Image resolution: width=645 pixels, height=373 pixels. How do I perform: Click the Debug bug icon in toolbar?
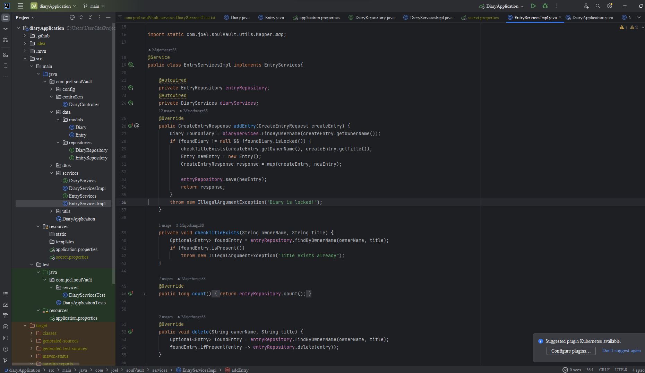[545, 6]
